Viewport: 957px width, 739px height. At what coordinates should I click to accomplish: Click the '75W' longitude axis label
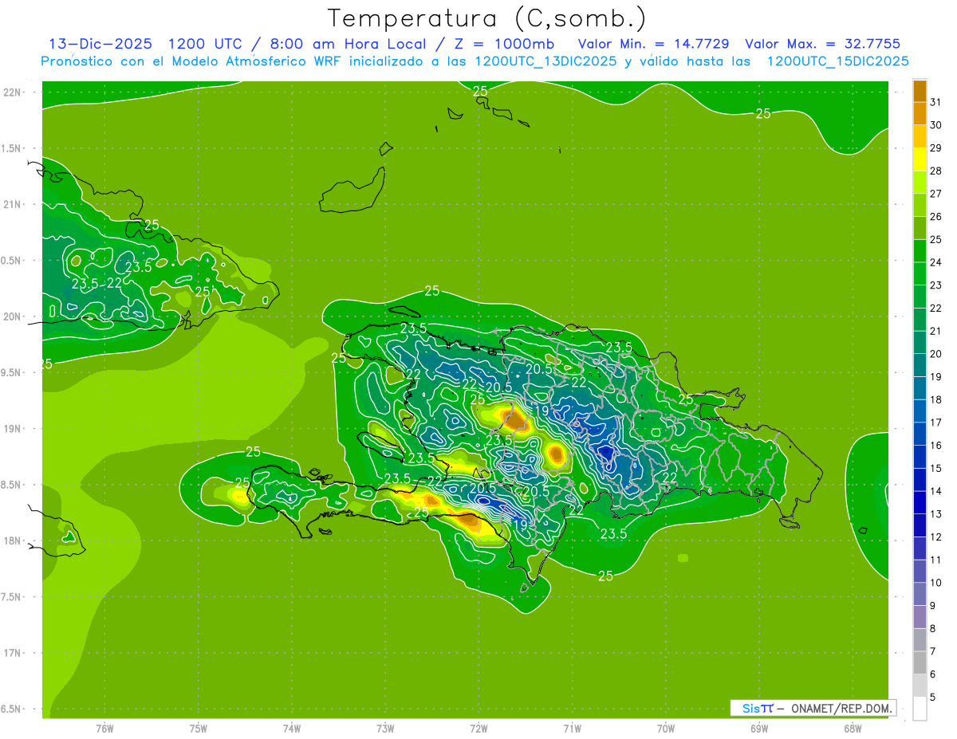point(199,728)
